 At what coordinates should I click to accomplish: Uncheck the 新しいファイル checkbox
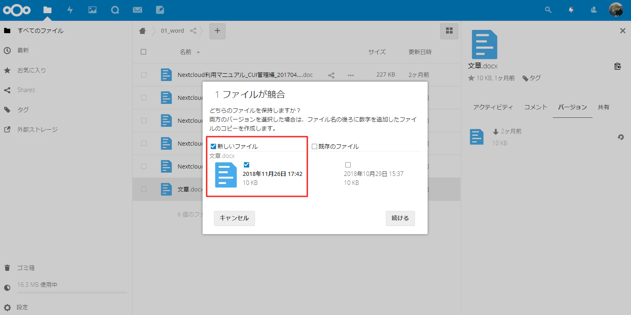[x=213, y=146]
